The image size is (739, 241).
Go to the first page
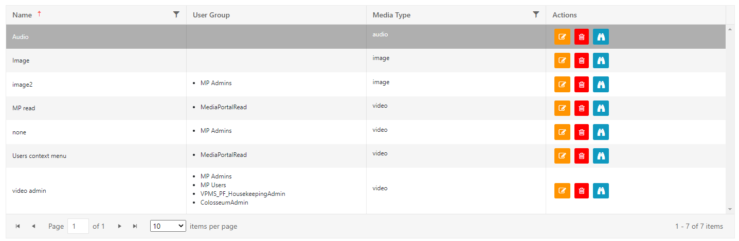pyautogui.click(x=18, y=226)
